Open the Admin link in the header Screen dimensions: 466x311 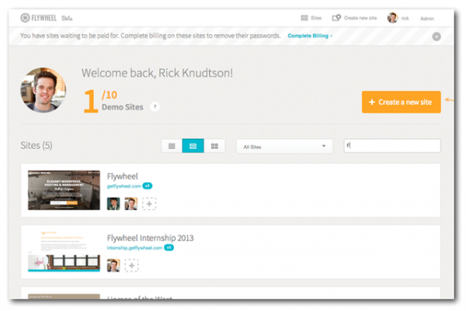[427, 18]
